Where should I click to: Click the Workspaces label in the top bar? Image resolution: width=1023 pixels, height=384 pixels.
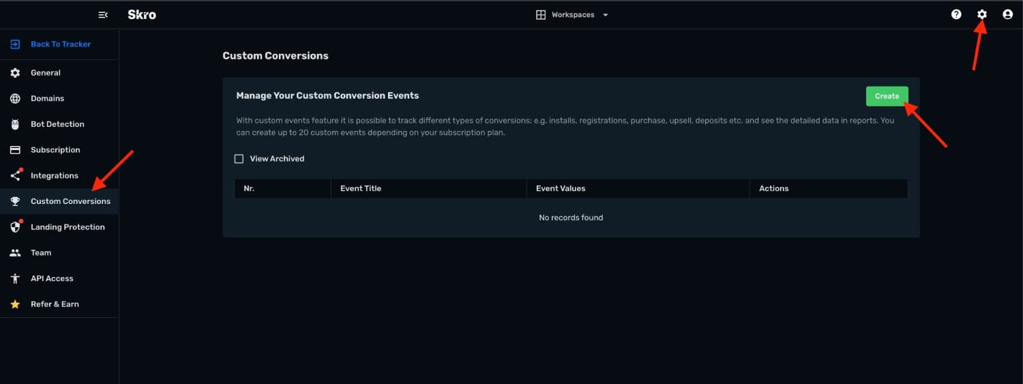573,15
